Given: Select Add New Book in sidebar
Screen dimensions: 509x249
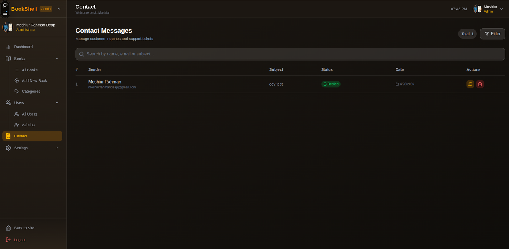Looking at the screenshot, I should pos(34,80).
